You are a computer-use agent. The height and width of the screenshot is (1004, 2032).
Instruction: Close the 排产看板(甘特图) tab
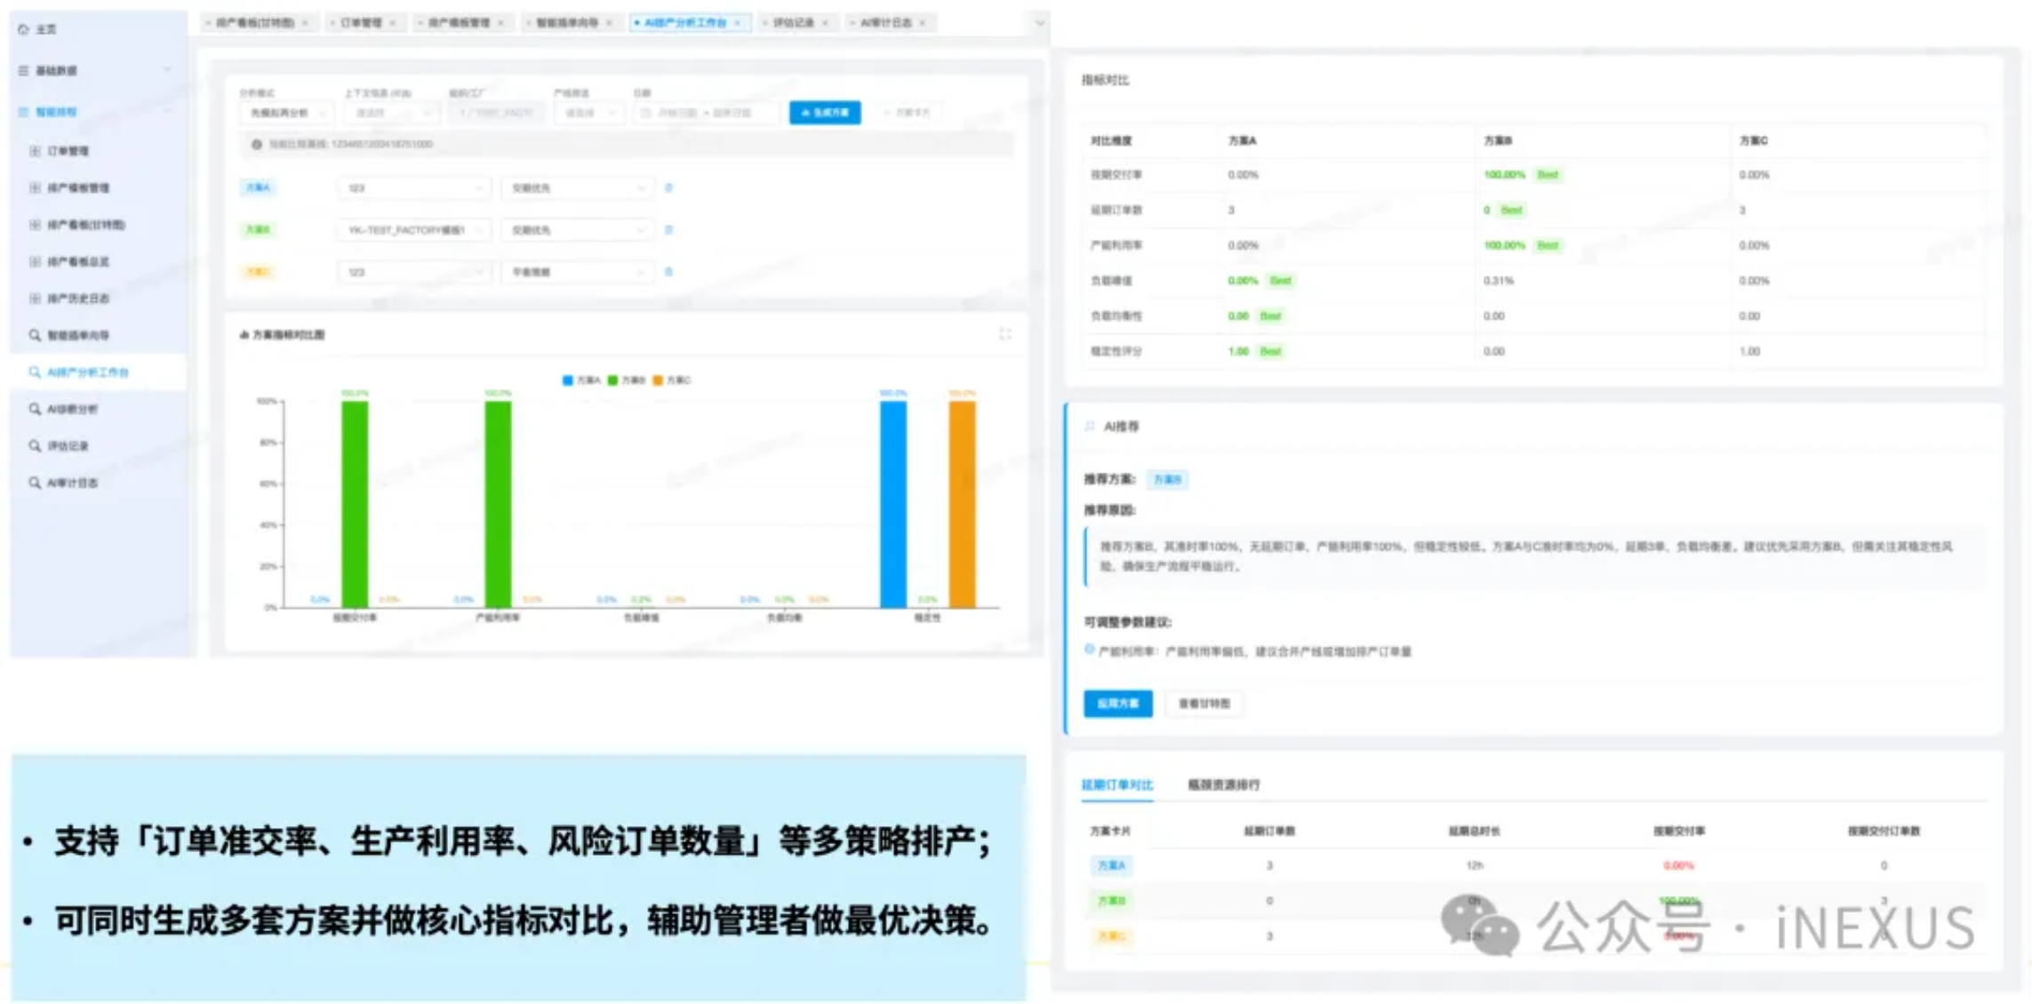click(x=305, y=22)
